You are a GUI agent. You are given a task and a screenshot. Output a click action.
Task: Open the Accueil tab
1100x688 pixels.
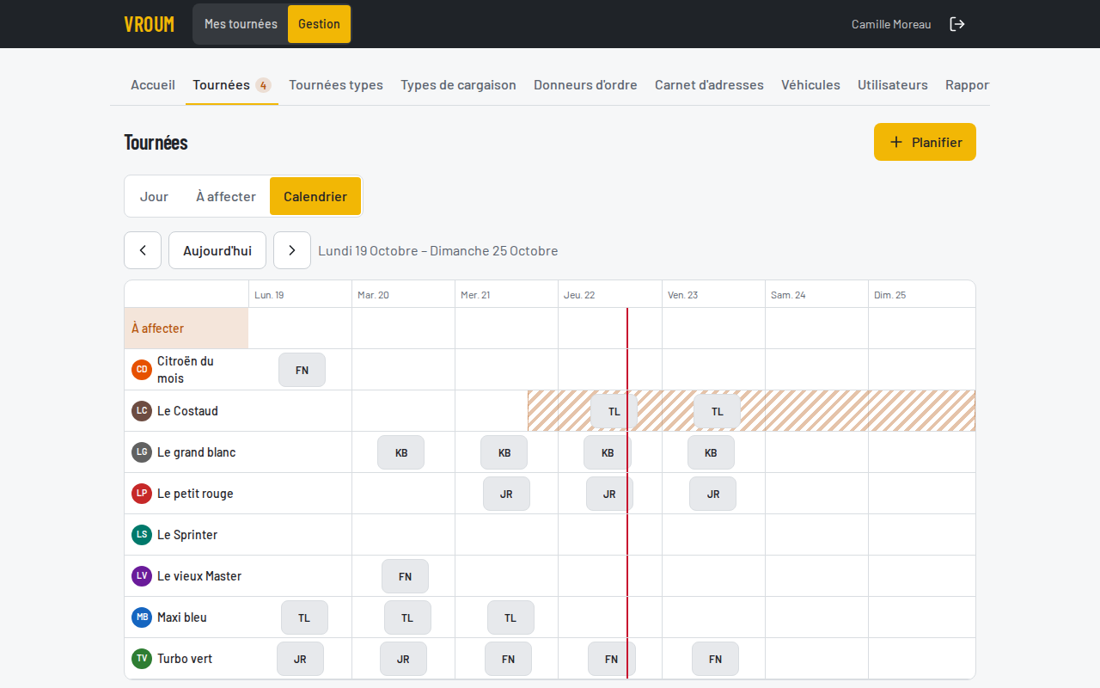[153, 85]
